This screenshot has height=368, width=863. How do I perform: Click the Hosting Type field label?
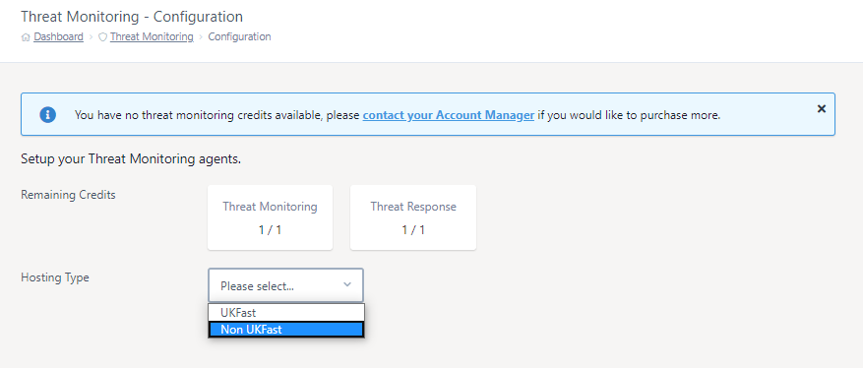click(55, 277)
